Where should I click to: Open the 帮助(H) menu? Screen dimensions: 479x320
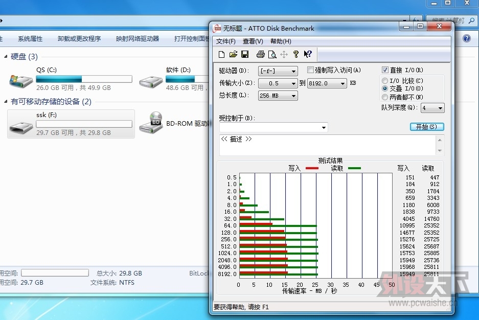(281, 41)
